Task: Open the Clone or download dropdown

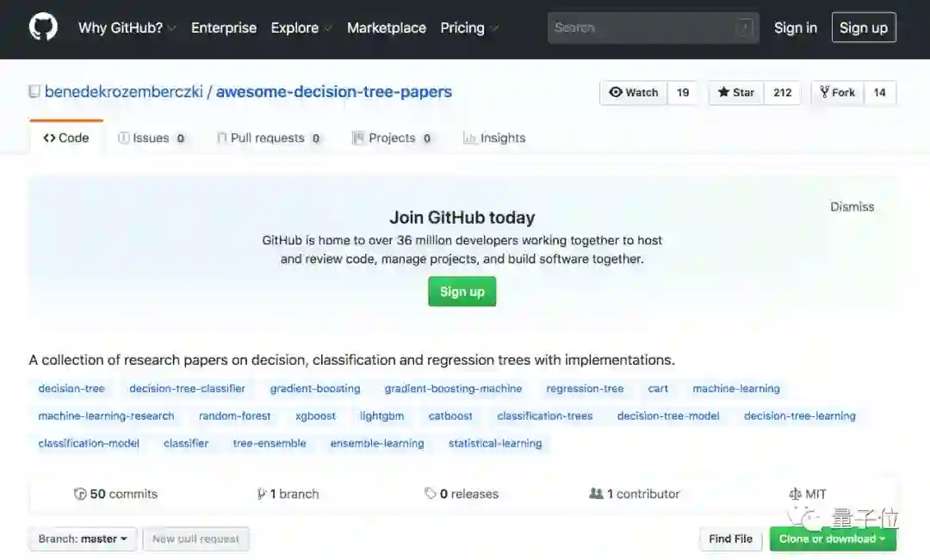Action: pyautogui.click(x=833, y=538)
